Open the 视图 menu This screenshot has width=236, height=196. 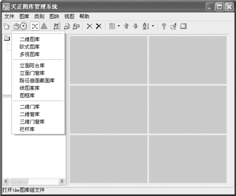[69, 16]
